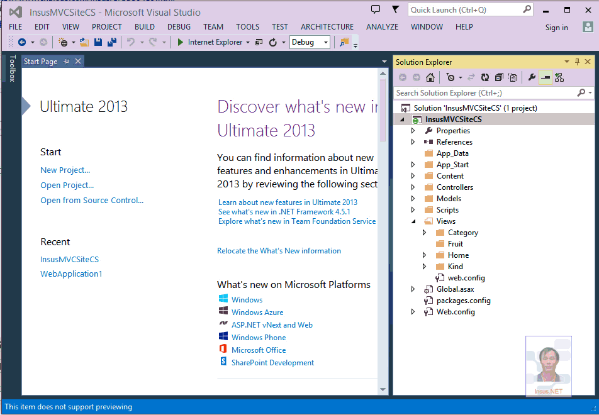Click the Show All Files icon
Screen dimensions: 599x415
[x=513, y=77]
